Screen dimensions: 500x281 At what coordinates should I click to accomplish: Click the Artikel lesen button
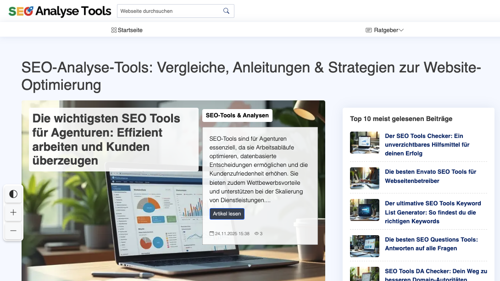[227, 214]
